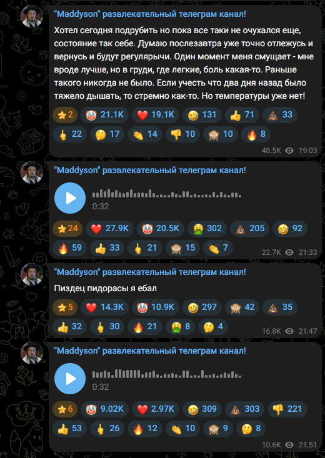Open channel name link on first post

[150, 14]
